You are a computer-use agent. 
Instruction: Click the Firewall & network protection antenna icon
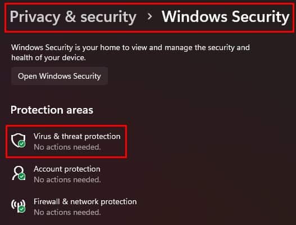[x=19, y=206]
